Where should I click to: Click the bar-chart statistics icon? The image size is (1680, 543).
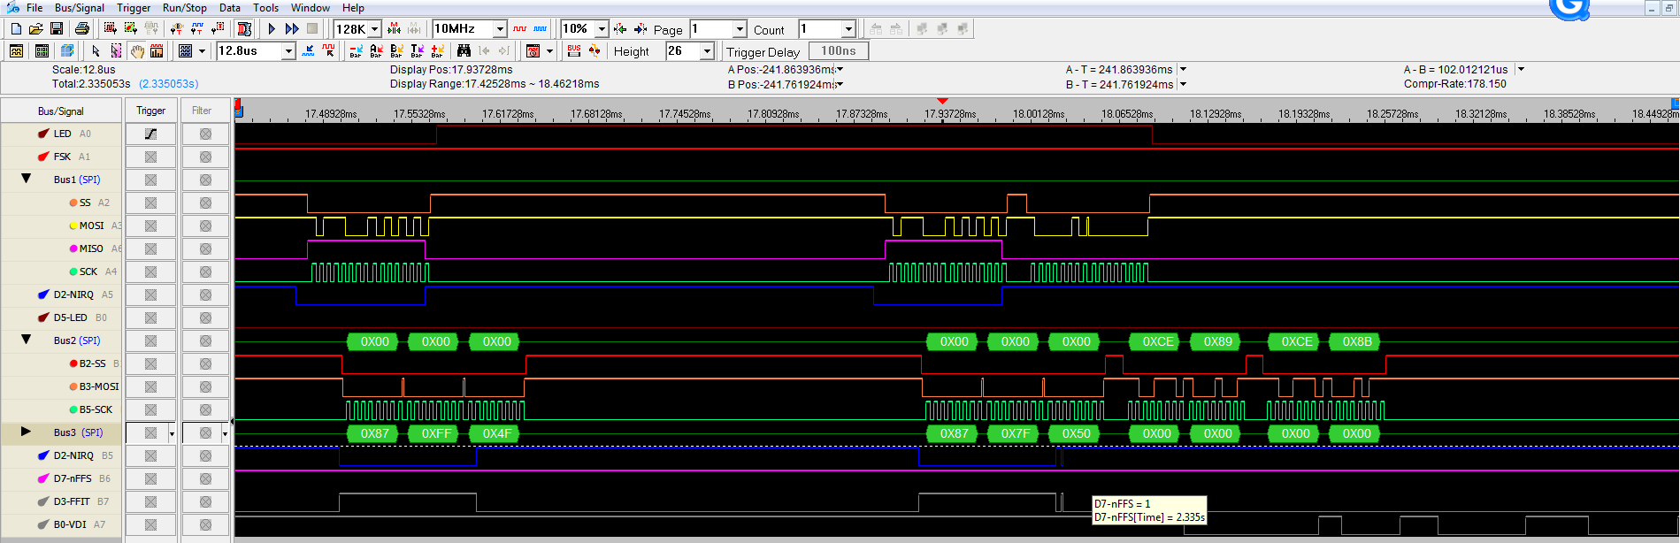[157, 51]
